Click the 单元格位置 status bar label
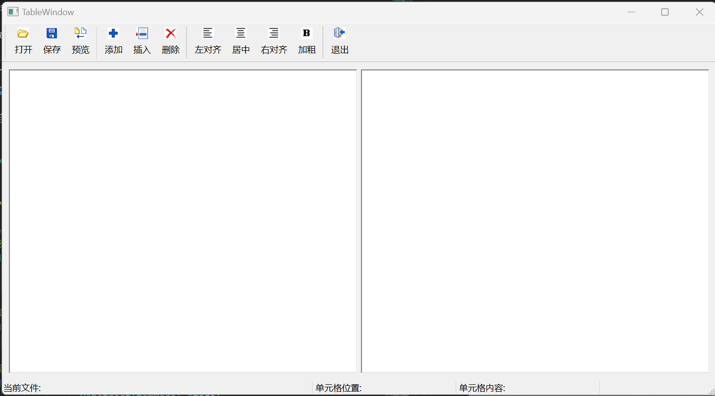This screenshot has height=396, width=715. [338, 388]
